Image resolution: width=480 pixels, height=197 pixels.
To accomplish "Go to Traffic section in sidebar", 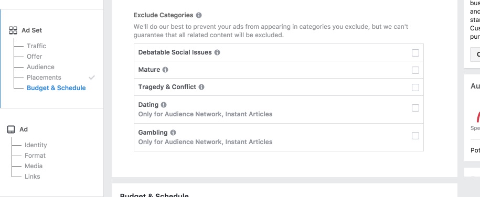I will tap(36, 46).
